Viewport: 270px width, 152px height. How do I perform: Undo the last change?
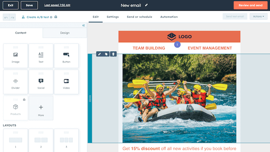coord(6,17)
